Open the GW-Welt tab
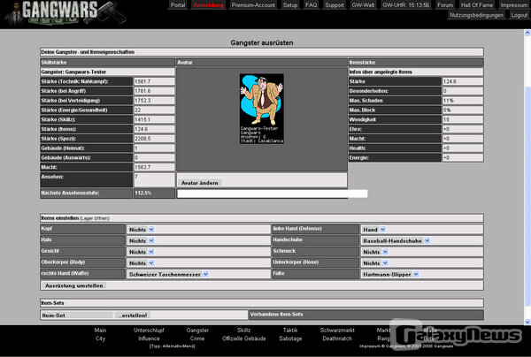Viewport: 531px width, 357px height. click(363, 5)
